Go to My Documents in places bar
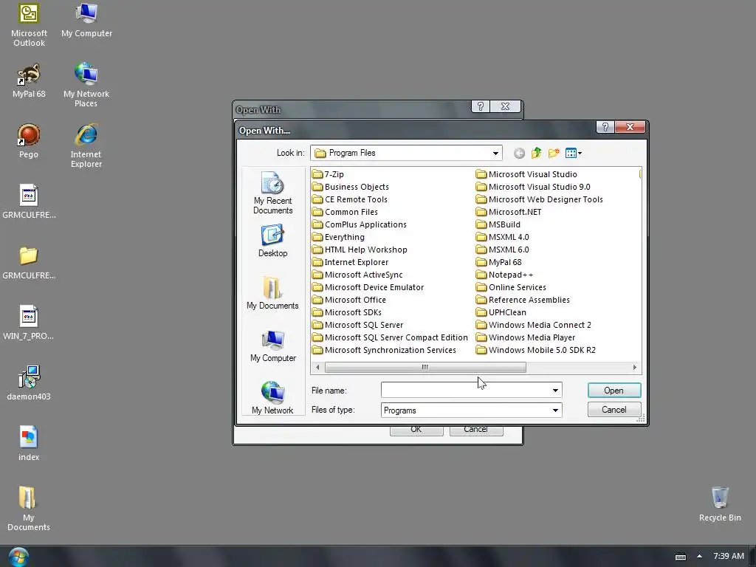The width and height of the screenshot is (756, 567). pos(273,293)
